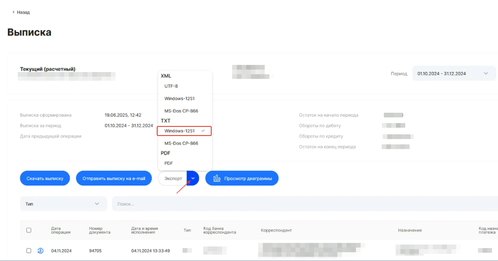Select UTF-8 under XML export

[171, 86]
